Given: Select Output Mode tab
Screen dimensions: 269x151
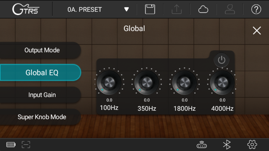Looking at the screenshot, I should (40, 50).
